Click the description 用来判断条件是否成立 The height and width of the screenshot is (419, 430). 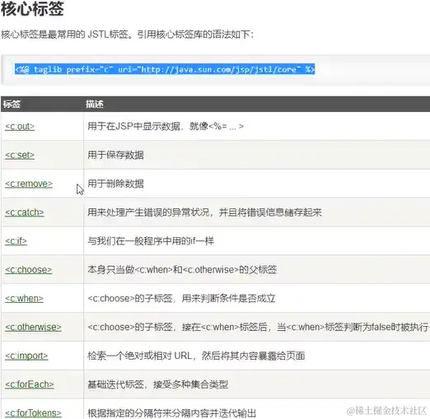228,298
